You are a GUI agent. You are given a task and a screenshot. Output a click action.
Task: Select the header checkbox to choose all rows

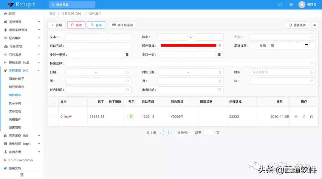pyautogui.click(x=53, y=101)
